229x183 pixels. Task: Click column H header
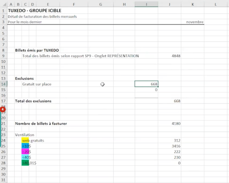[124, 4]
